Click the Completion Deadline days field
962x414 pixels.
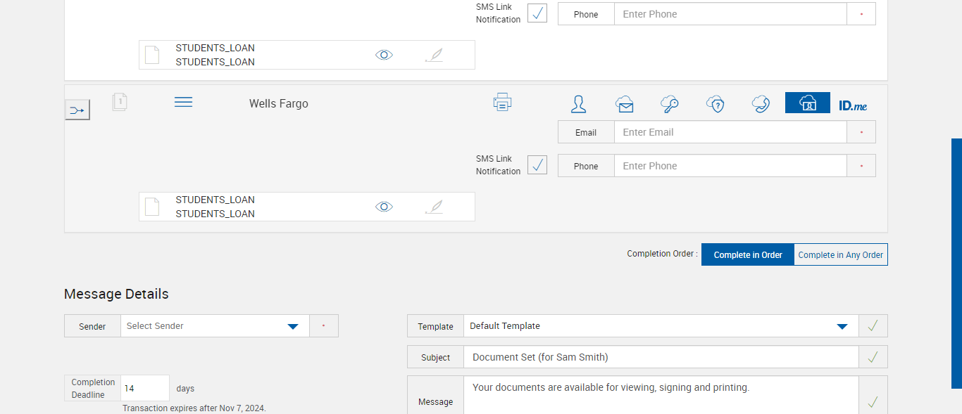[145, 388]
